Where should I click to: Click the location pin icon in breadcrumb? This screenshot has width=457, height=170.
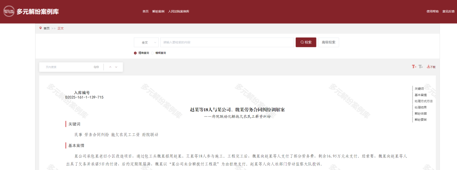pos(41,28)
